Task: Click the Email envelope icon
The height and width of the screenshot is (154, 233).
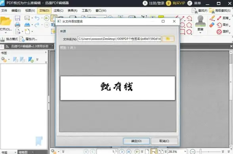Action: coord(27,18)
